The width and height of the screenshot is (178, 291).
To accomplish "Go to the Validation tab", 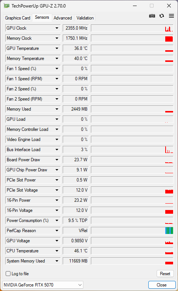I will 85,18.
